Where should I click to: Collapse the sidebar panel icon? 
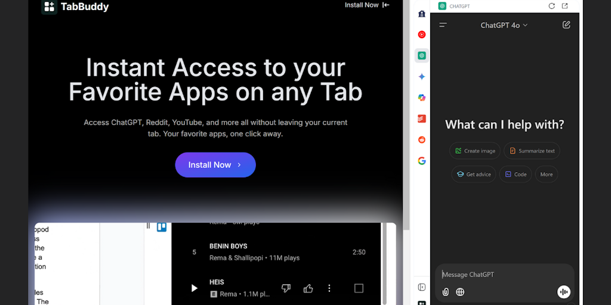(x=422, y=287)
